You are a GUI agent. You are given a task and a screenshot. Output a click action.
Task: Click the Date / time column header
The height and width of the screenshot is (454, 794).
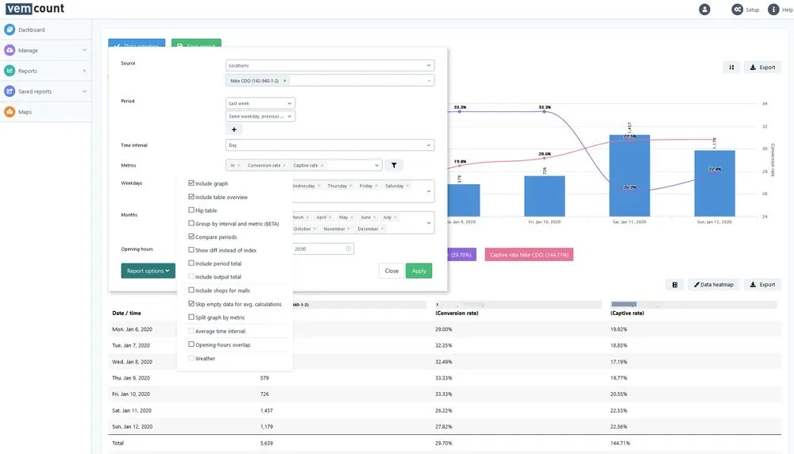tap(126, 313)
